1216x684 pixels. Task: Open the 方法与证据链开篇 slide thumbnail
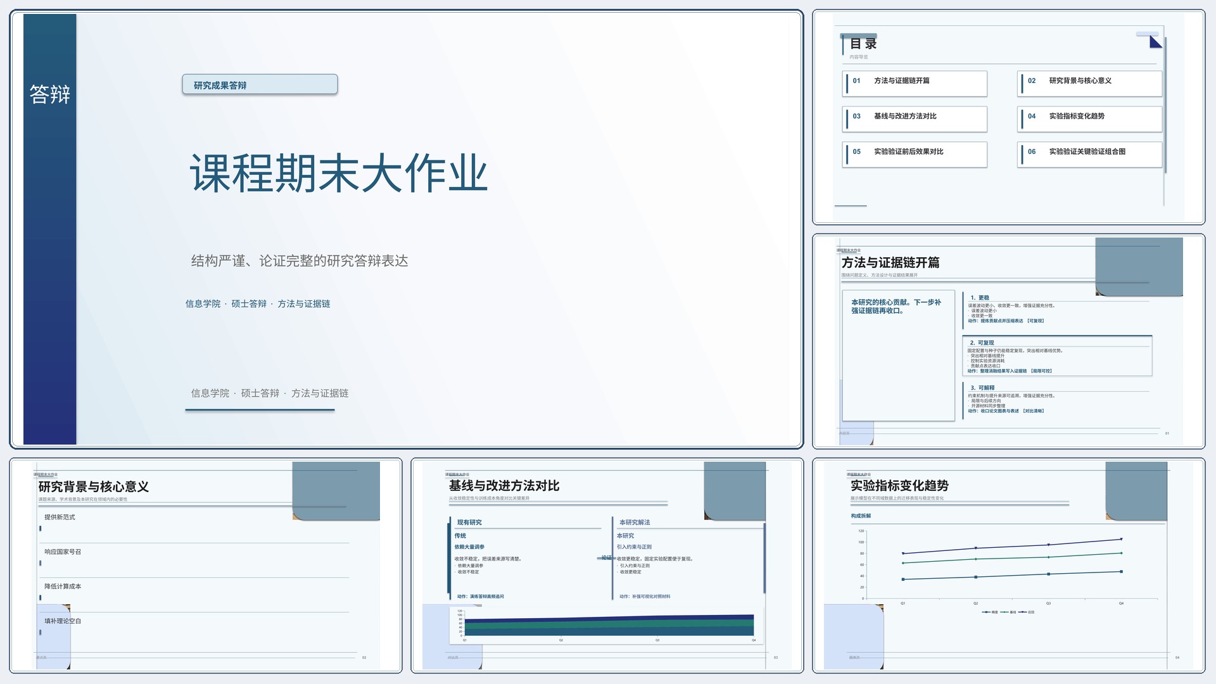(x=1008, y=341)
